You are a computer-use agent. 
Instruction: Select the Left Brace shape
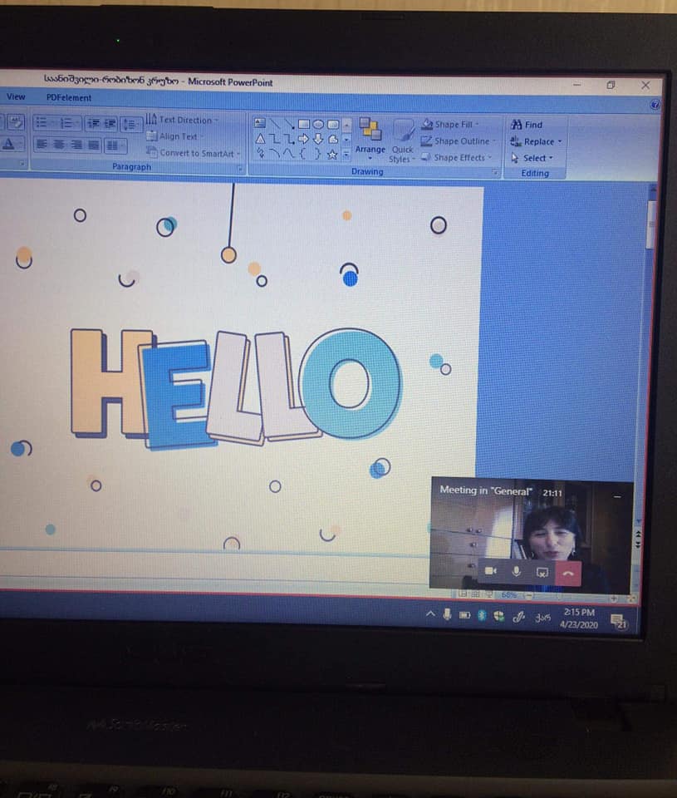point(304,154)
